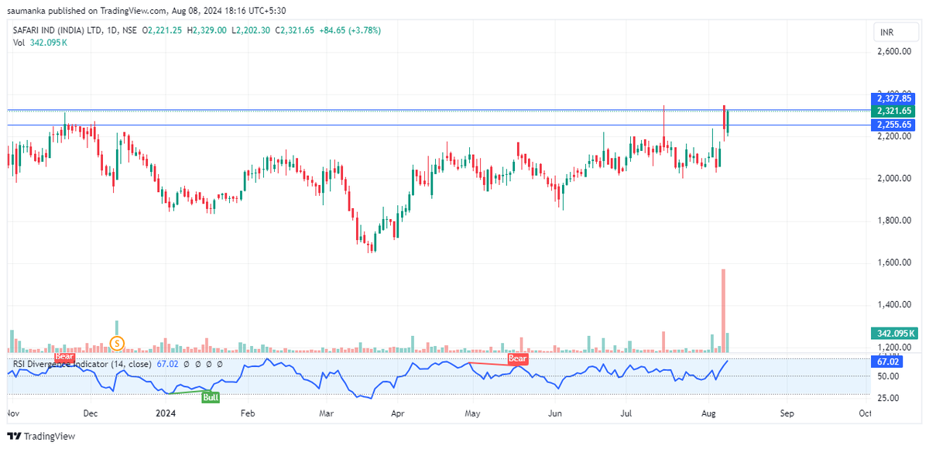The image size is (929, 449).
Task: Click the change value +84.65 (+3.78%)
Action: pos(351,30)
